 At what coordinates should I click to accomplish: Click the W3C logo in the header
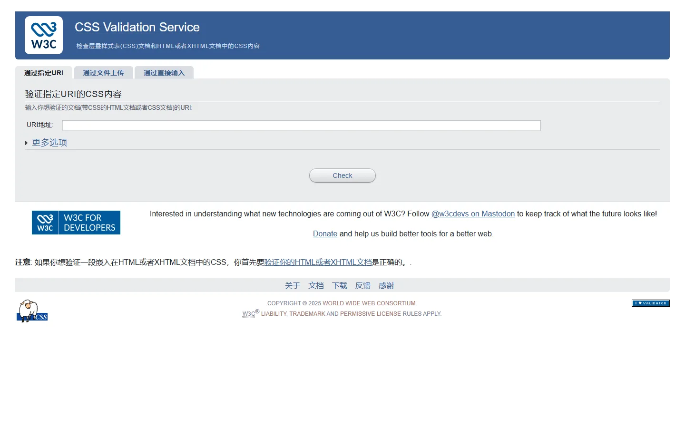(44, 35)
